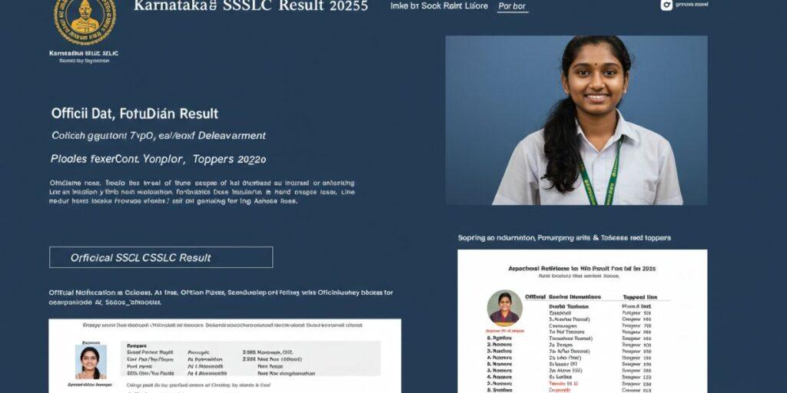Click the 'Official' column header in toppers table
This screenshot has height=393, width=787.
535,297
